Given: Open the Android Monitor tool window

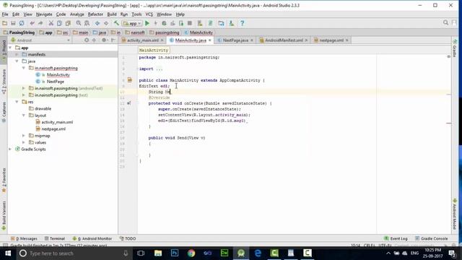Looking at the screenshot, I should (x=92, y=238).
